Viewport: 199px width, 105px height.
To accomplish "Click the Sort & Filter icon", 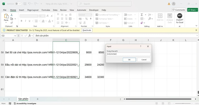I will pos(150,15).
